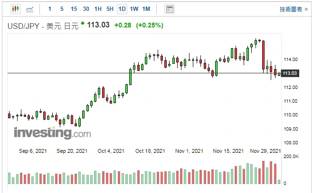Click the Oct 18, 2021 date label
313x193 pixels.
coord(150,151)
